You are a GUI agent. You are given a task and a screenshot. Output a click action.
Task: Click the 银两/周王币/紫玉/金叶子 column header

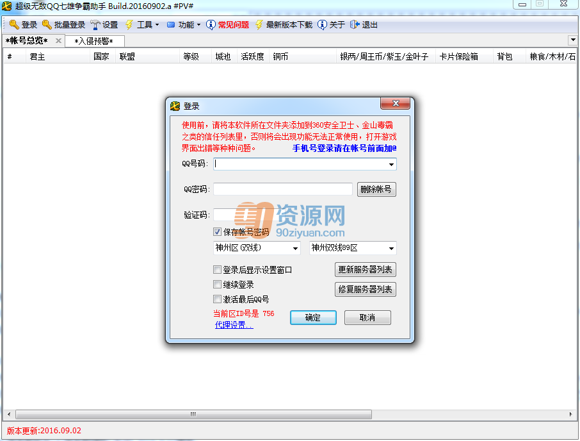[x=386, y=56]
